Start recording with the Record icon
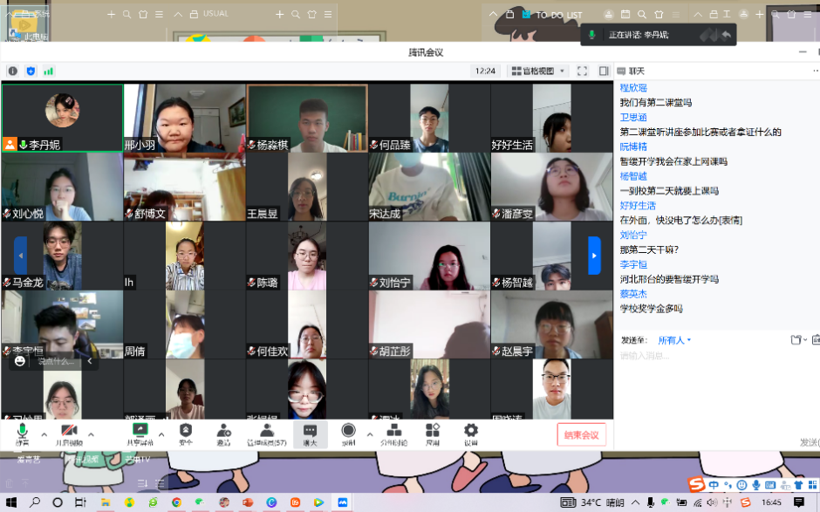The height and width of the screenshot is (512, 820). coord(348,433)
